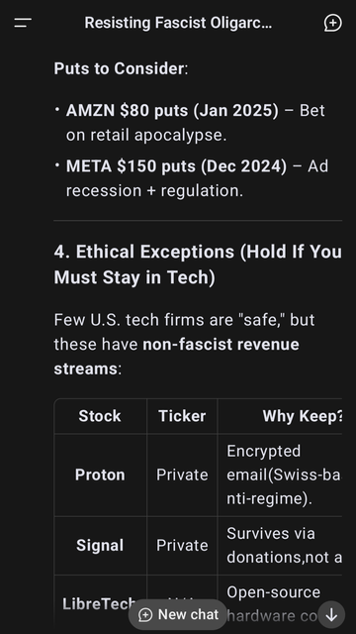Image resolution: width=356 pixels, height=634 pixels.
Task: Tap the META $150 puts bullet text
Action: tap(197, 178)
